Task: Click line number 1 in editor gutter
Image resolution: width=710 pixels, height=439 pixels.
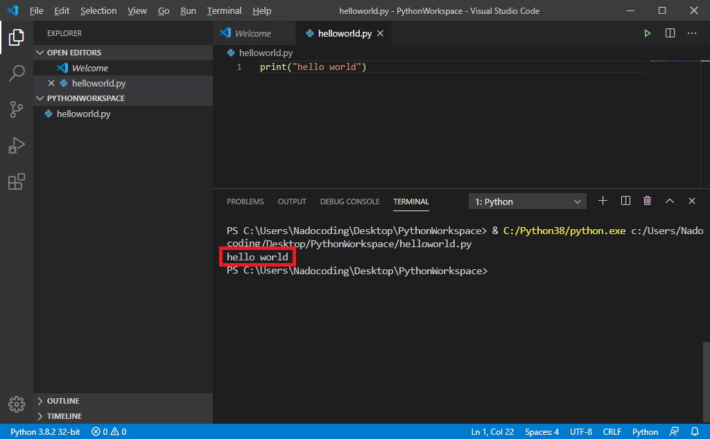Action: pos(239,67)
